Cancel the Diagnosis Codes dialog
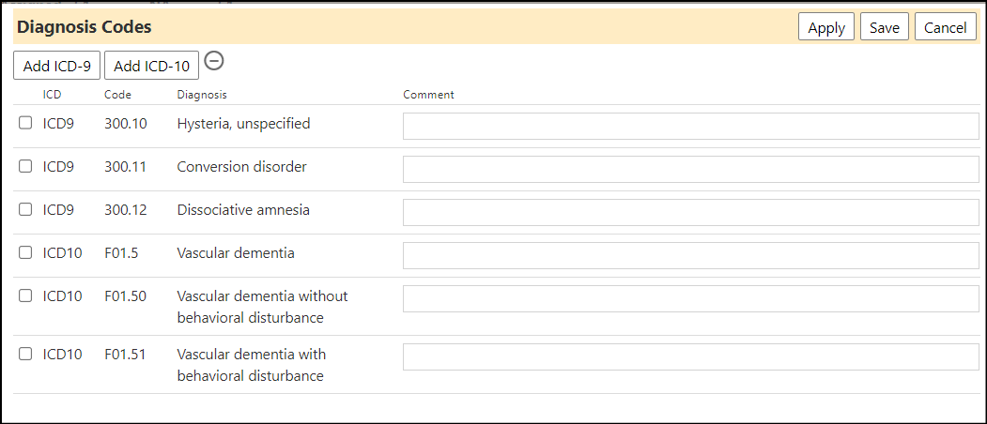Viewport: 987px width, 424px height. pos(946,27)
